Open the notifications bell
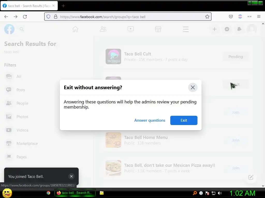This screenshot has height=198, width=265. tap(239, 29)
